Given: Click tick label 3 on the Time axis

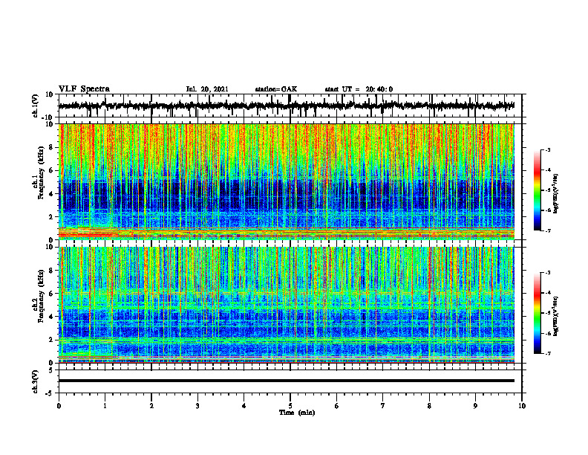Looking at the screenshot, I should (x=197, y=406).
